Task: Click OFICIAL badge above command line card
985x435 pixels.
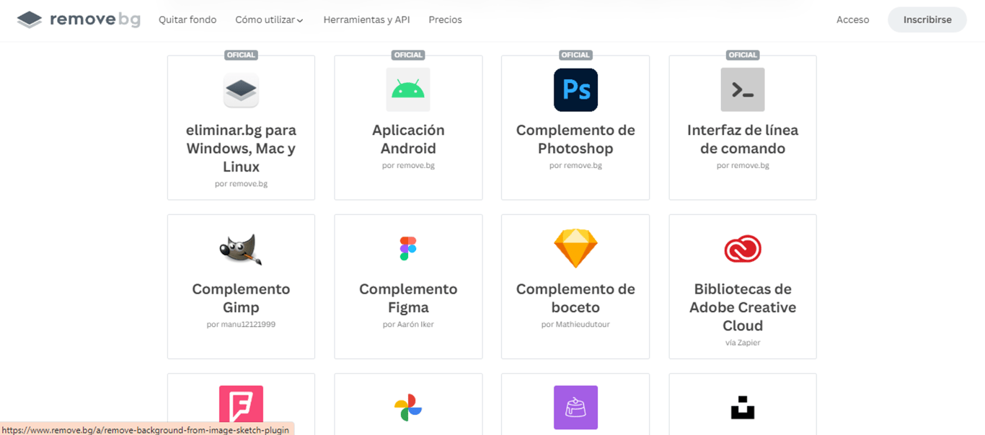Action: (x=743, y=55)
